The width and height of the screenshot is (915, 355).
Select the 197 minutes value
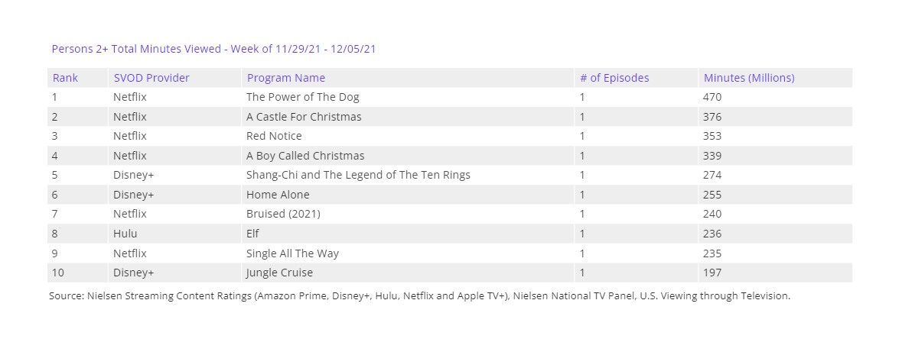point(712,273)
